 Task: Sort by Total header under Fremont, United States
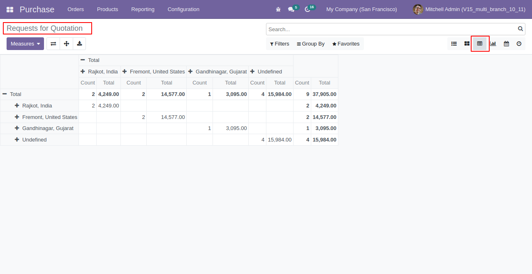point(167,83)
